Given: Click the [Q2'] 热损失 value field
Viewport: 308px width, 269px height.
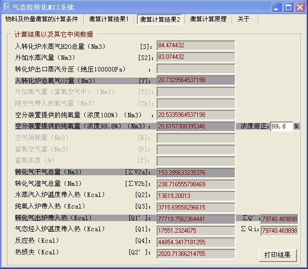Looking at the screenshot, I should click(195, 253).
